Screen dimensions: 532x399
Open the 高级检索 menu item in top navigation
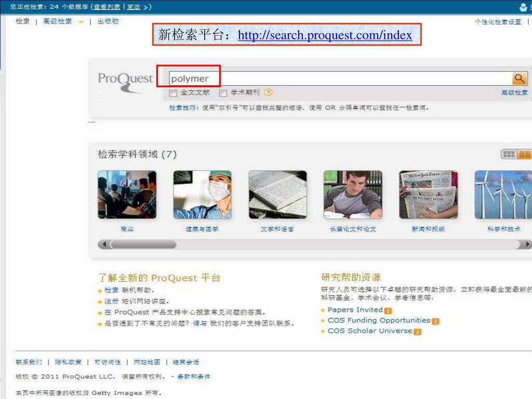click(57, 21)
